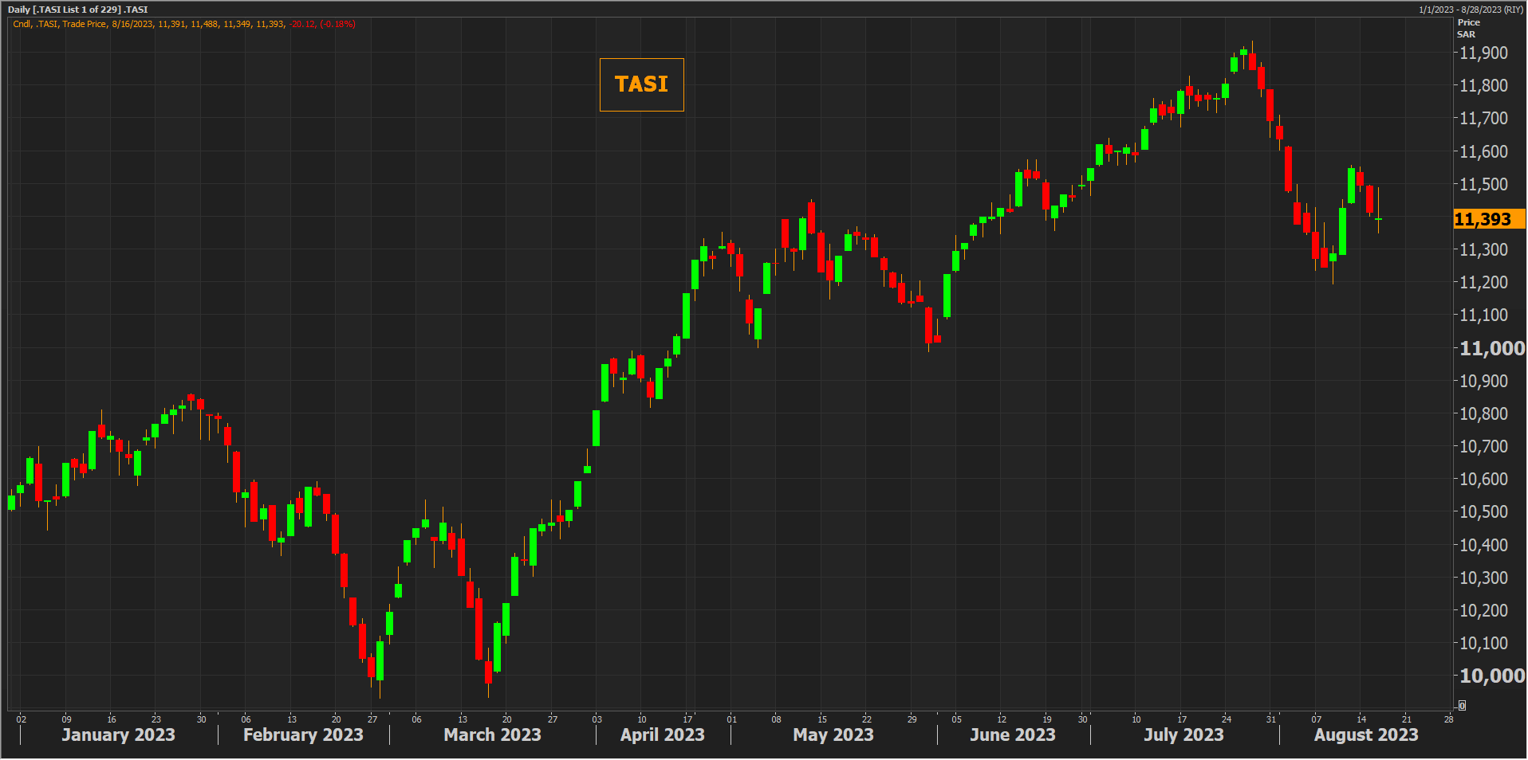Select the February 2023 month label
The image size is (1528, 760).
303,735
